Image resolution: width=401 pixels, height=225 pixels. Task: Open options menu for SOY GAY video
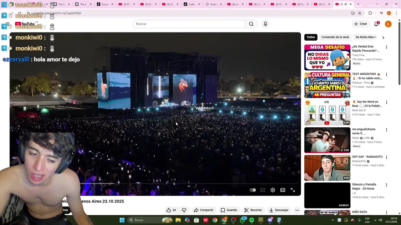[387, 157]
